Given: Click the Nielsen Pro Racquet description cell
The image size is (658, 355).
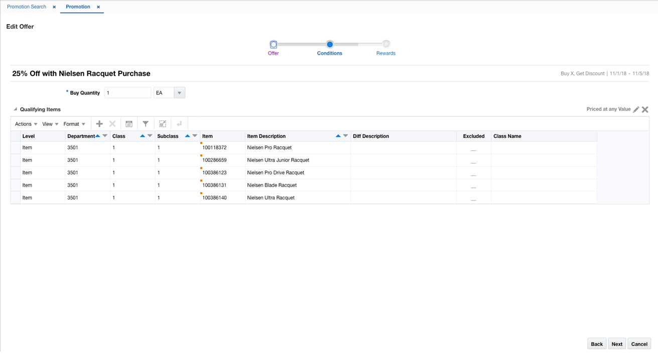Looking at the screenshot, I should tap(298, 147).
